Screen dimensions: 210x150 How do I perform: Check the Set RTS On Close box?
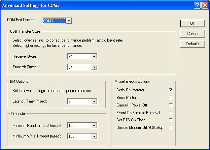tap(171, 120)
